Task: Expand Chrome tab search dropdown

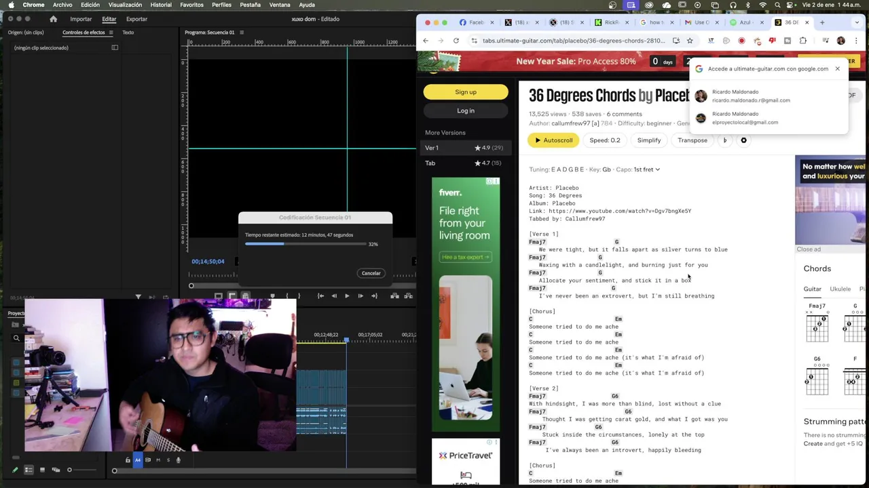Action: click(x=857, y=22)
